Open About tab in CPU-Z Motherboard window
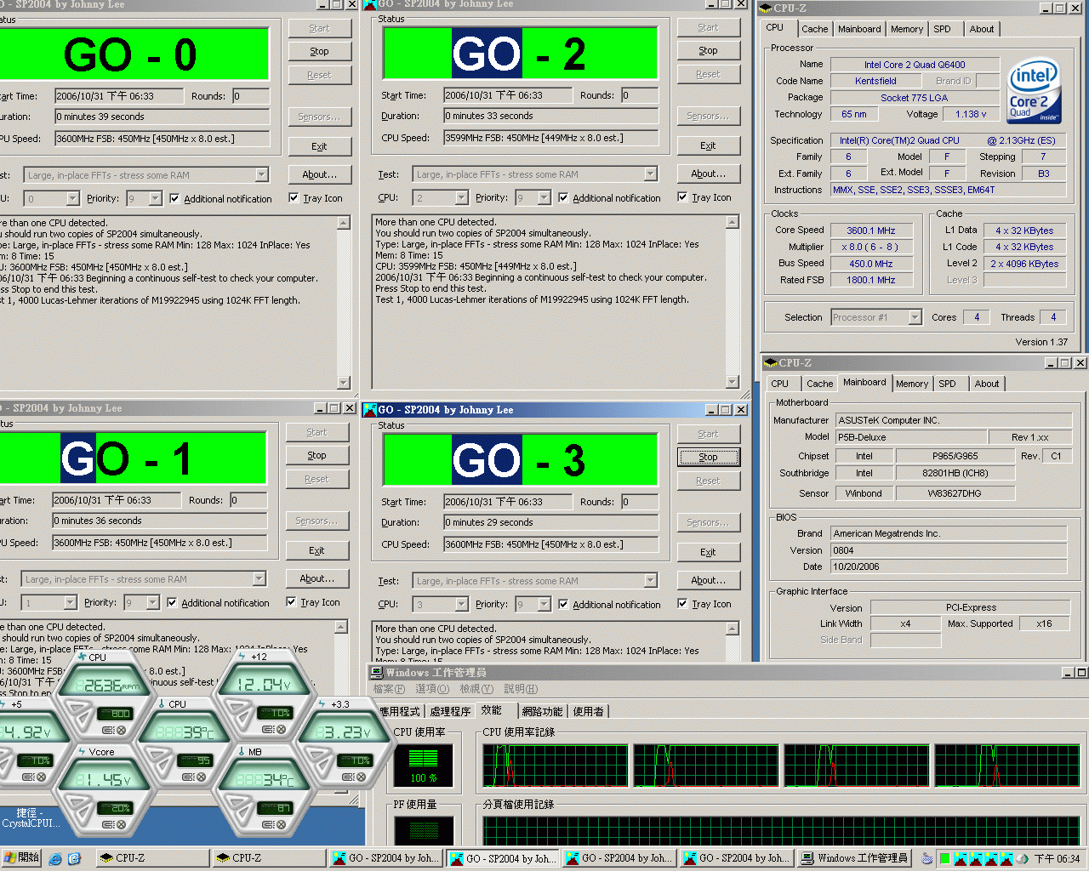 tap(987, 384)
